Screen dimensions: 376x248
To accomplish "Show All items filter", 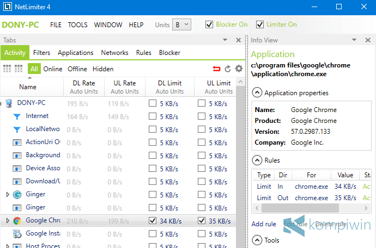I will tap(34, 69).
